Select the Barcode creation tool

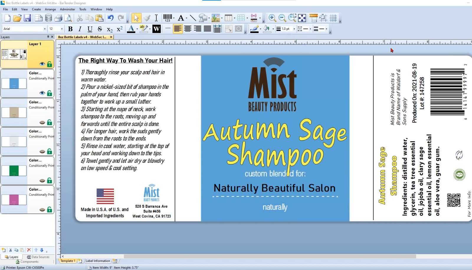(167, 18)
